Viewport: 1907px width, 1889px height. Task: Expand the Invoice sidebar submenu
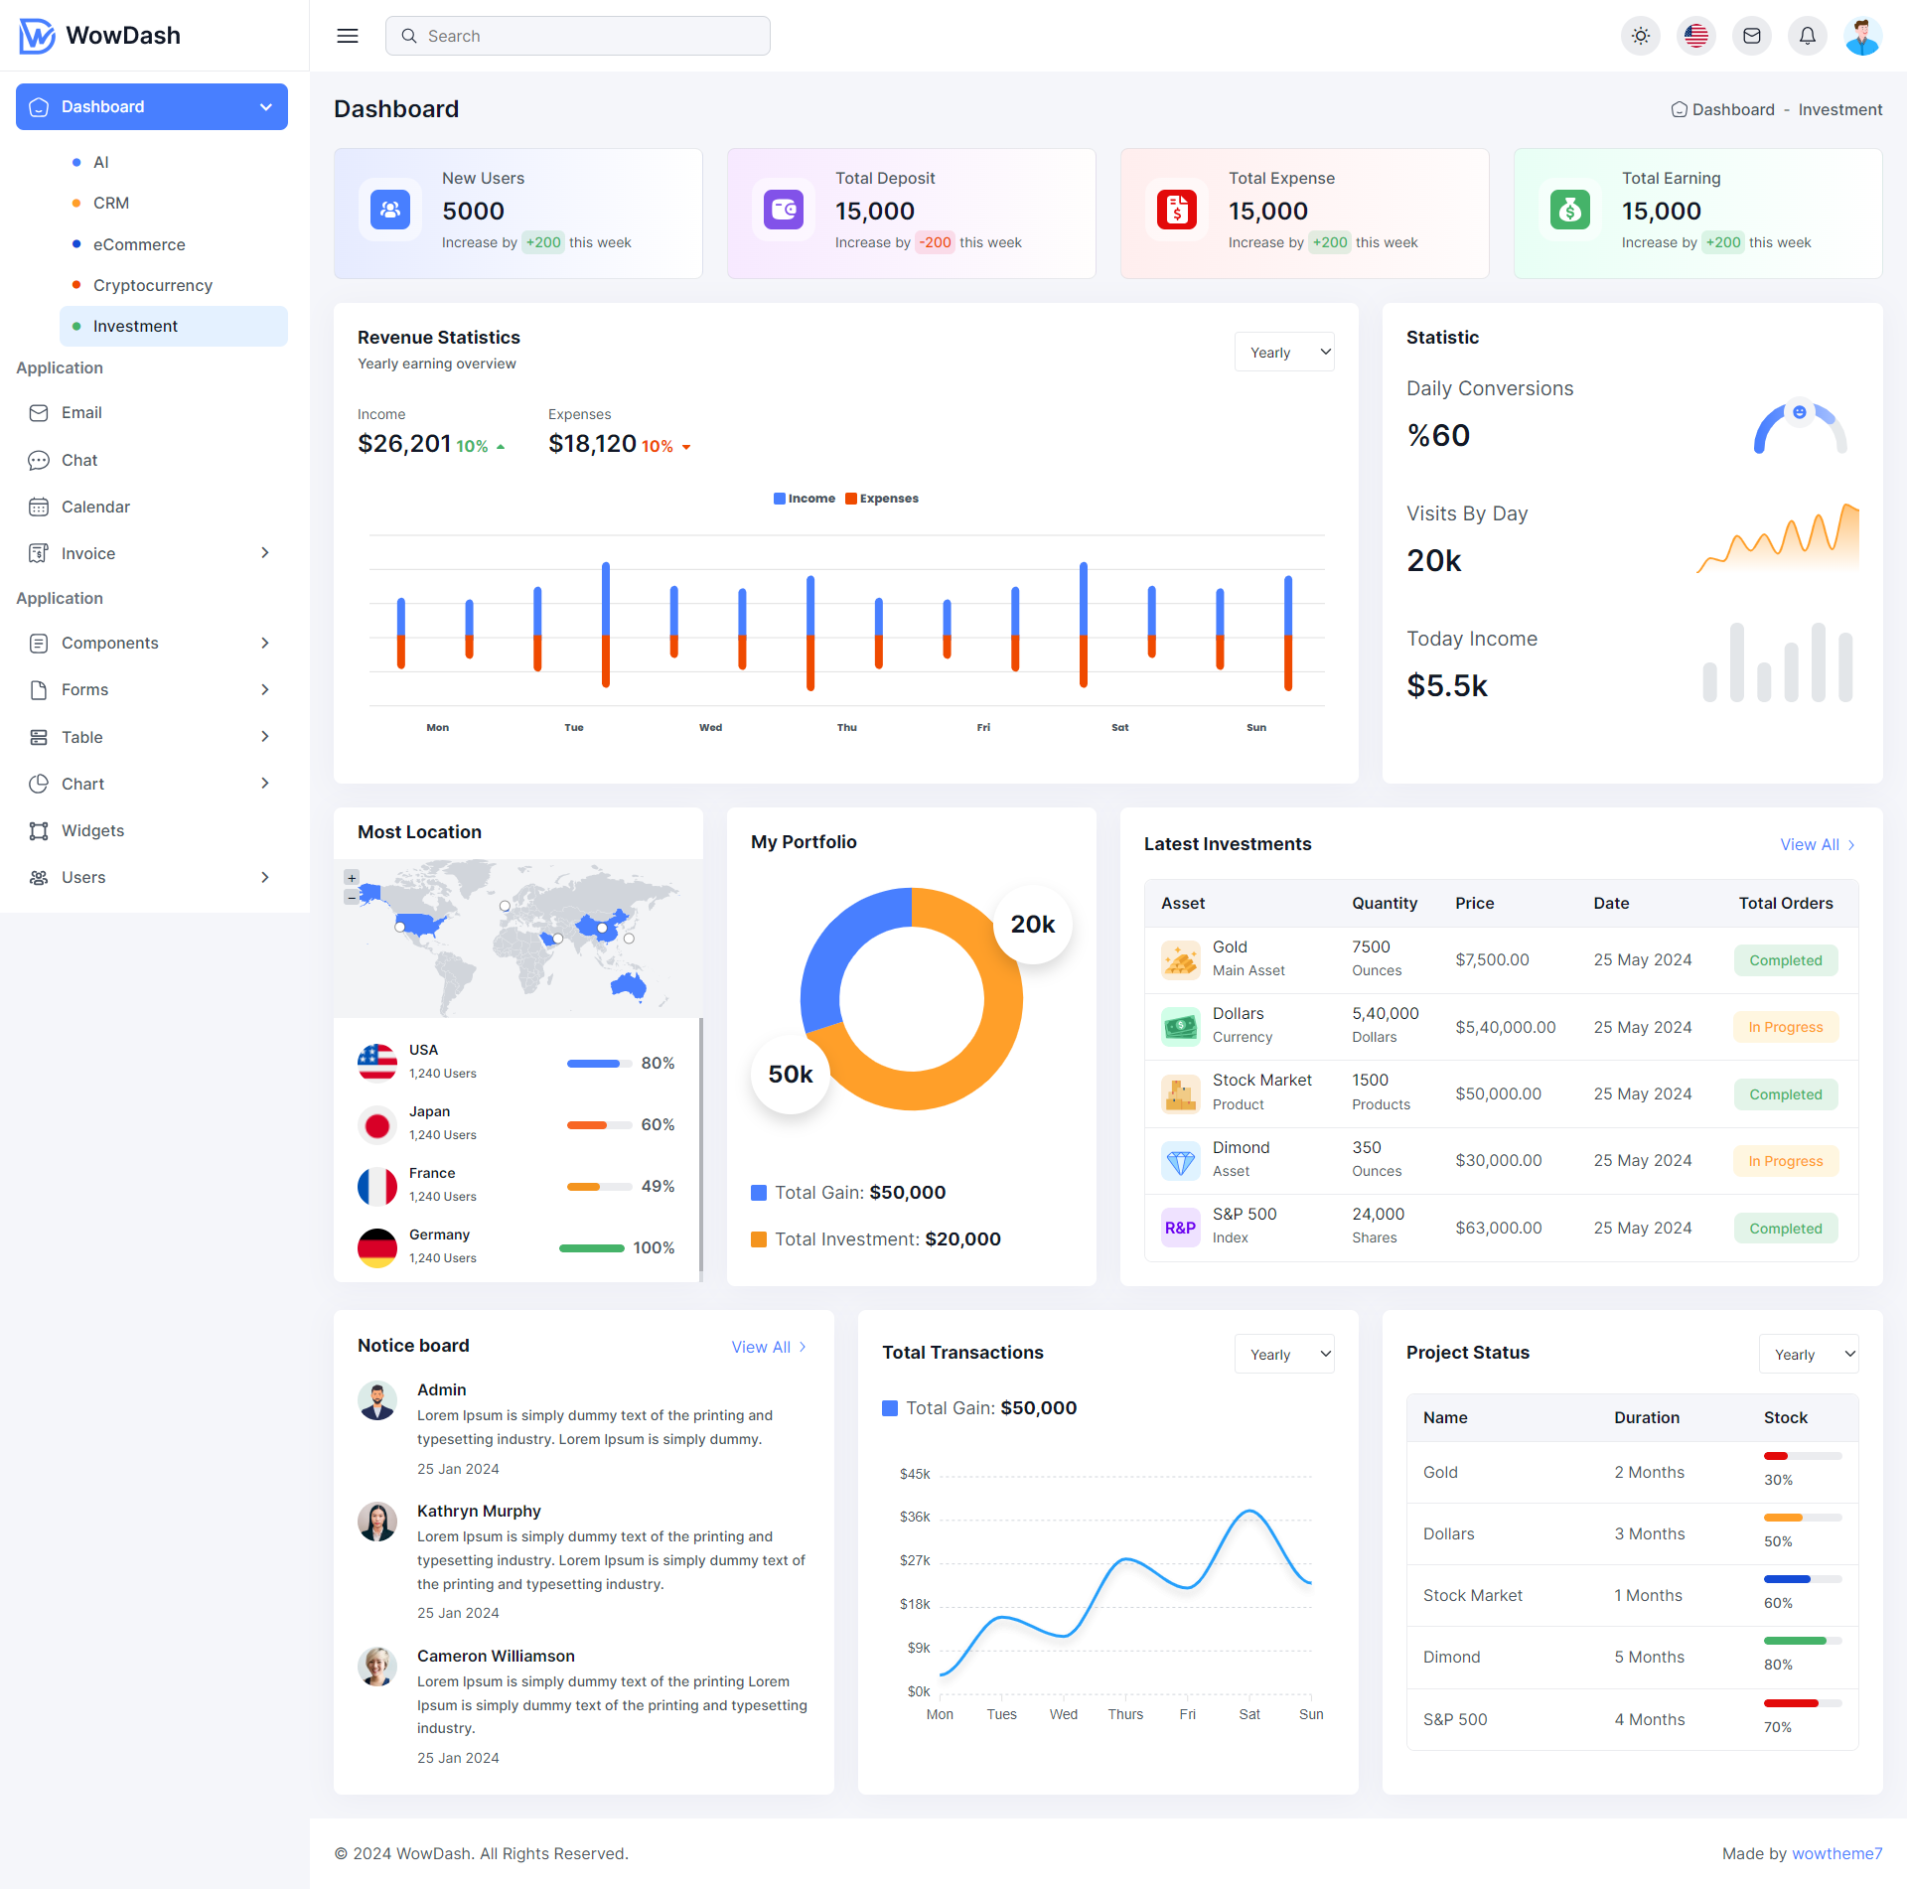pos(264,553)
